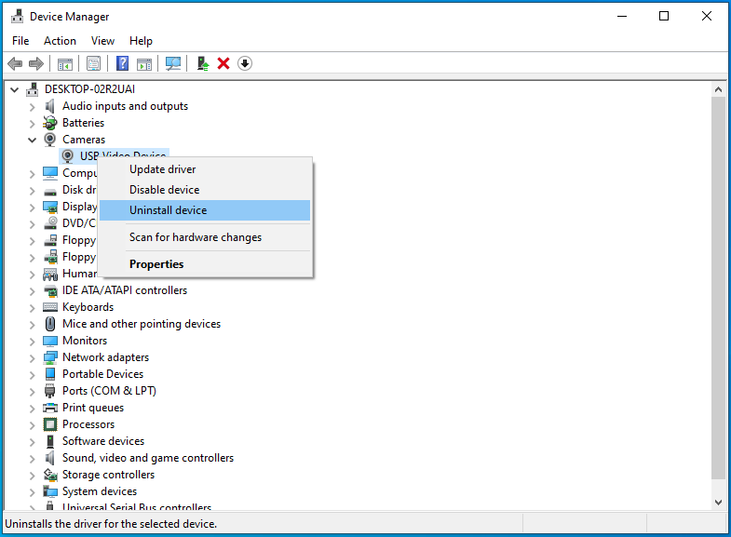Screen dimensions: 731x537
Task: Click the Properties toolbar icon
Action: tap(93, 63)
